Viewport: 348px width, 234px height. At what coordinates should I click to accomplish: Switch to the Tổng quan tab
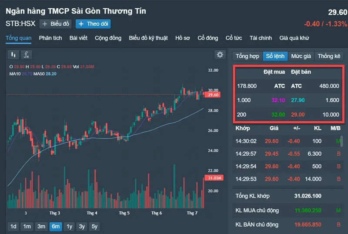[18, 38]
